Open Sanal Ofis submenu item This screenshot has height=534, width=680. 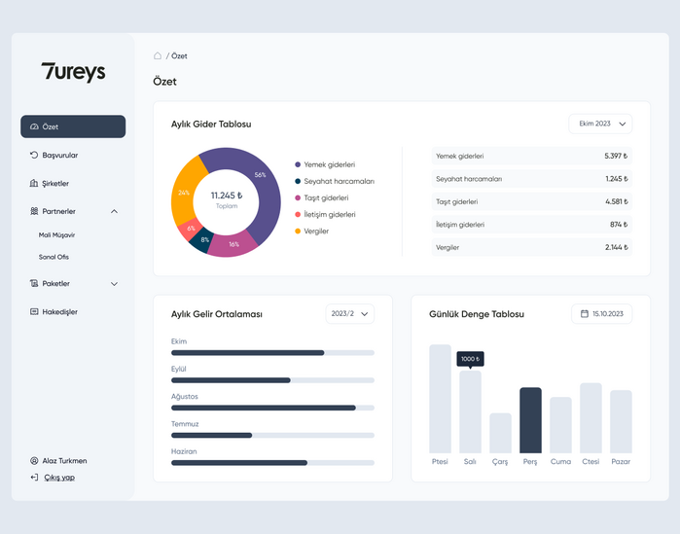(54, 257)
